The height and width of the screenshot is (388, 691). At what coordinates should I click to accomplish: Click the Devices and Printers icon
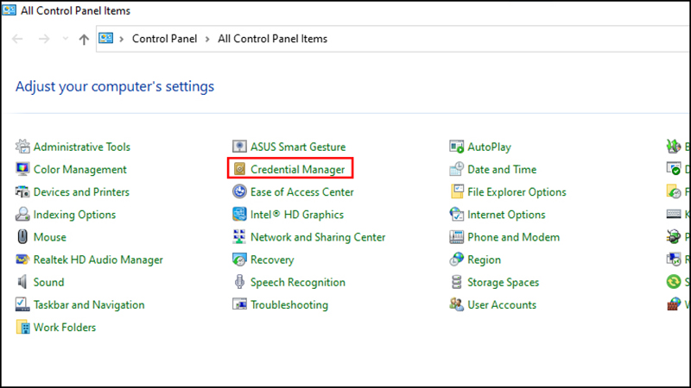coord(22,191)
